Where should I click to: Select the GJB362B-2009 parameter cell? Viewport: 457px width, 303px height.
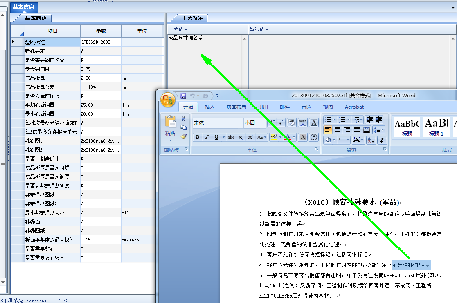[101, 42]
